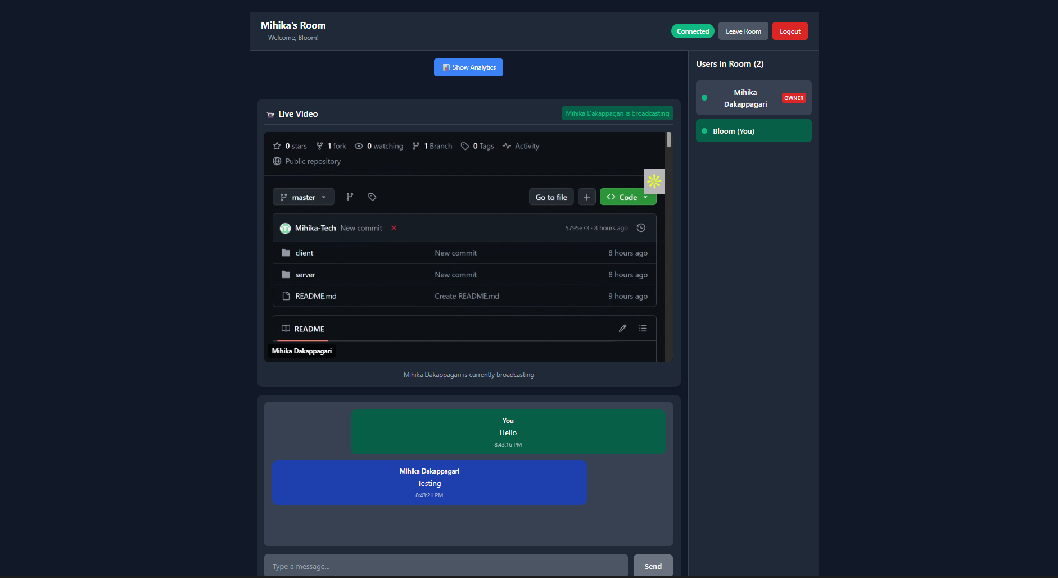Click the star icon beside 0 stars
Image resolution: width=1058 pixels, height=578 pixels.
277,146
